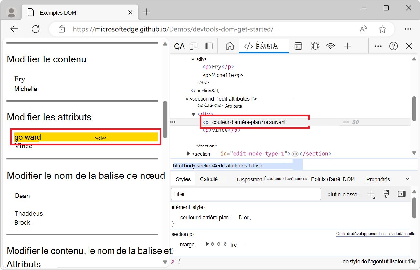Add a new DevTools tool with the plus icon

pyautogui.click(x=347, y=46)
